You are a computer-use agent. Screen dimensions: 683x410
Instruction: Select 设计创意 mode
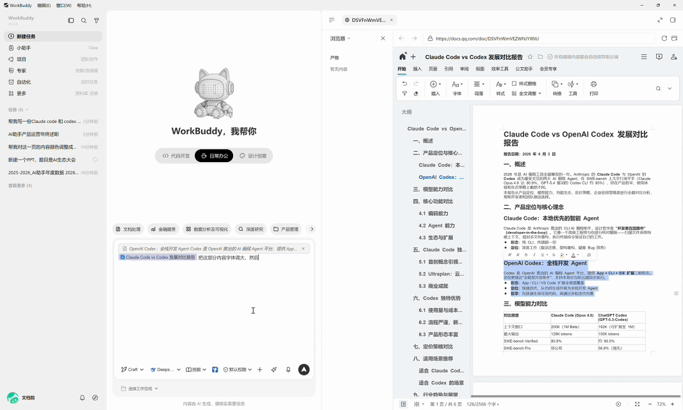point(252,156)
